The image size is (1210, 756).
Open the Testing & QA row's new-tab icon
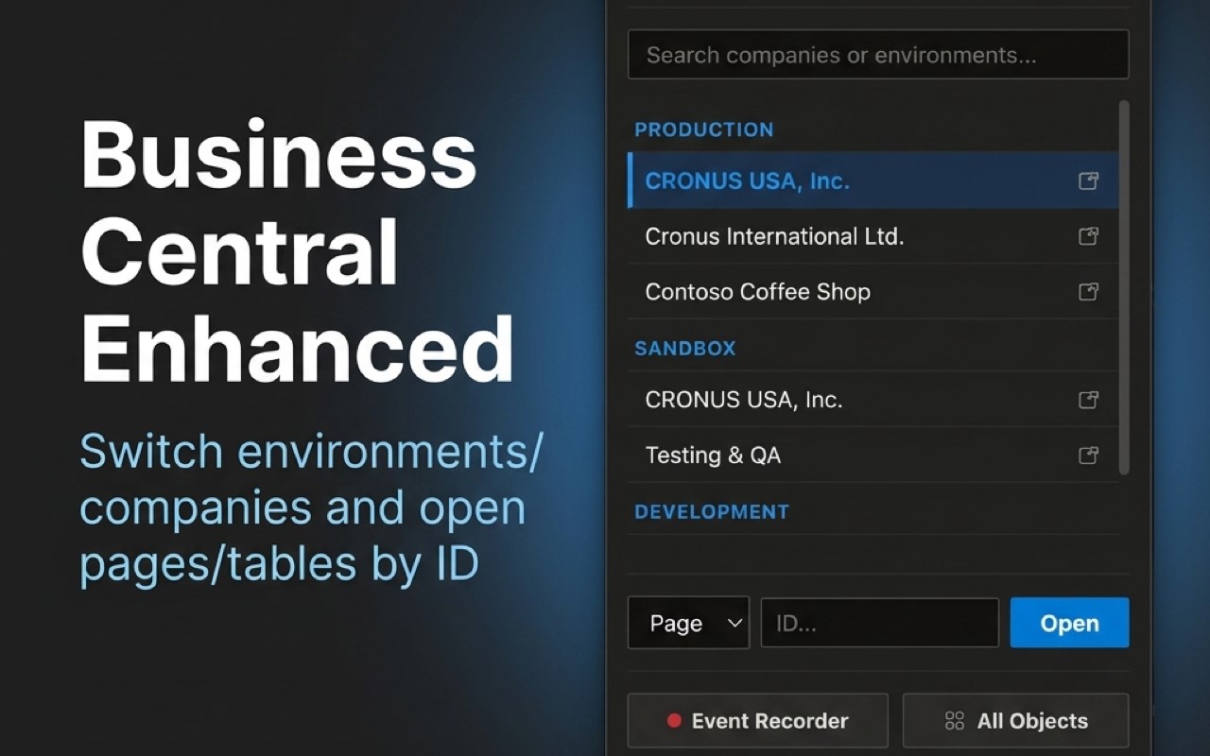(1088, 455)
